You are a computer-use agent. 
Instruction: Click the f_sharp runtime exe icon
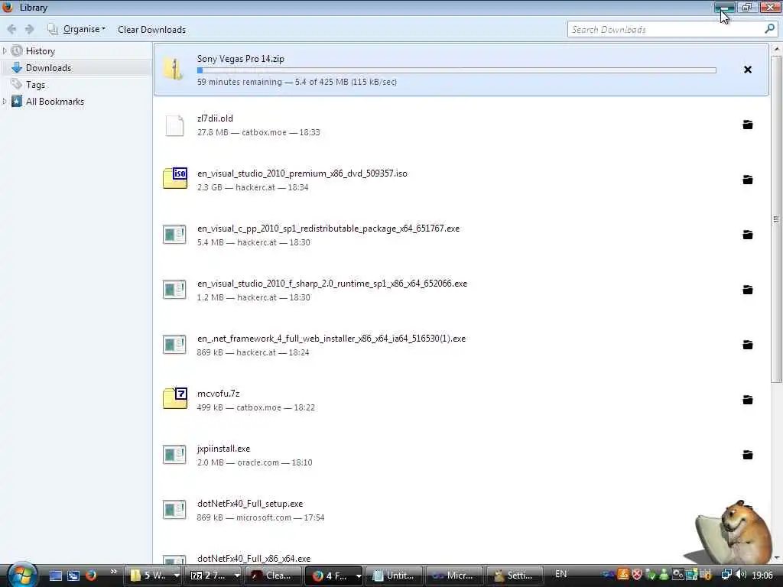[174, 289]
